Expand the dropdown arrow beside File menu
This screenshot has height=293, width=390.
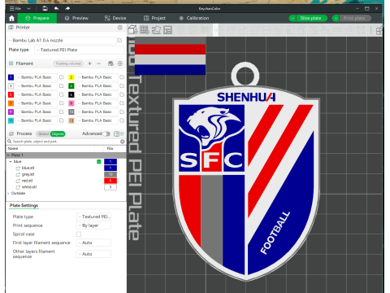click(28, 9)
